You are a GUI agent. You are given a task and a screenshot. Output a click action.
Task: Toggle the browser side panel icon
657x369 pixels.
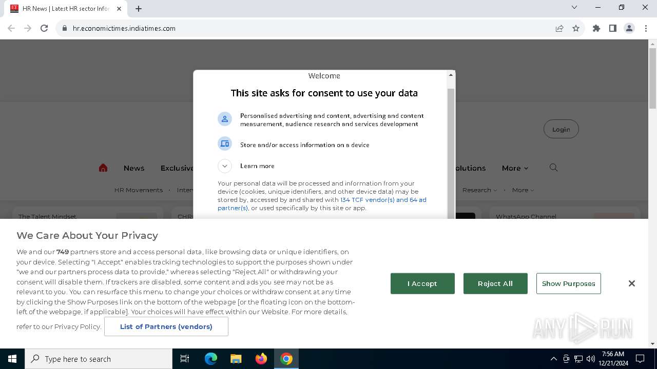613,28
